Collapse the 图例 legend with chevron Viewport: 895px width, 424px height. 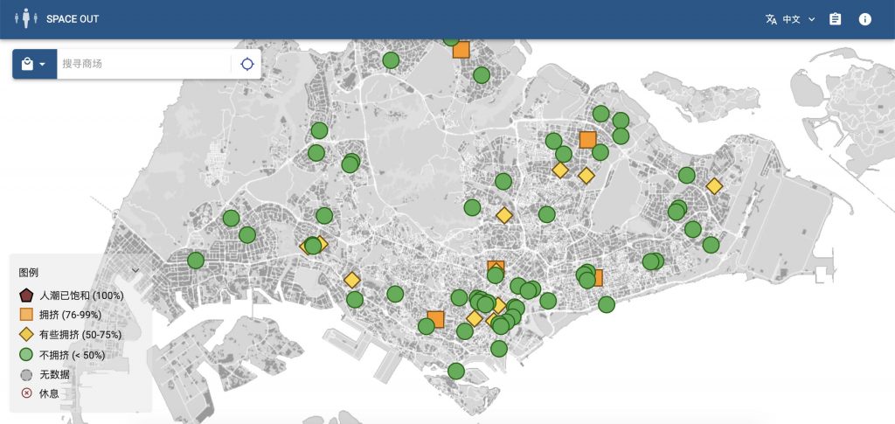pos(135,269)
